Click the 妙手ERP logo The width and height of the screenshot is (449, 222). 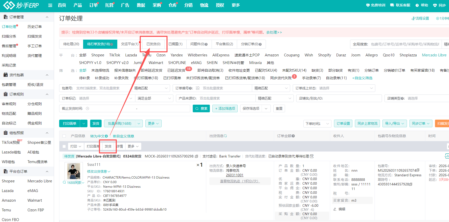point(21,5)
